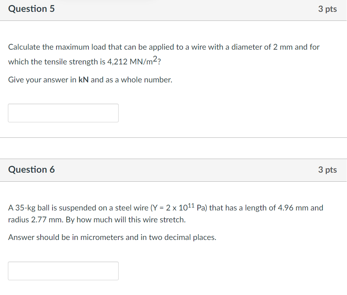
Task: Select the Question 6 header
Action: [x=32, y=169]
